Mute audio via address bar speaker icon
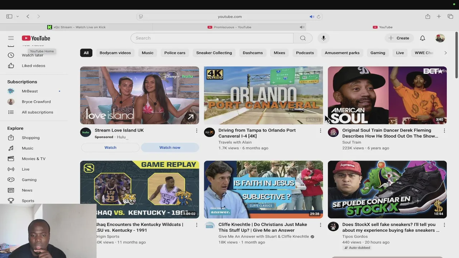The image size is (459, 258). 312,16
